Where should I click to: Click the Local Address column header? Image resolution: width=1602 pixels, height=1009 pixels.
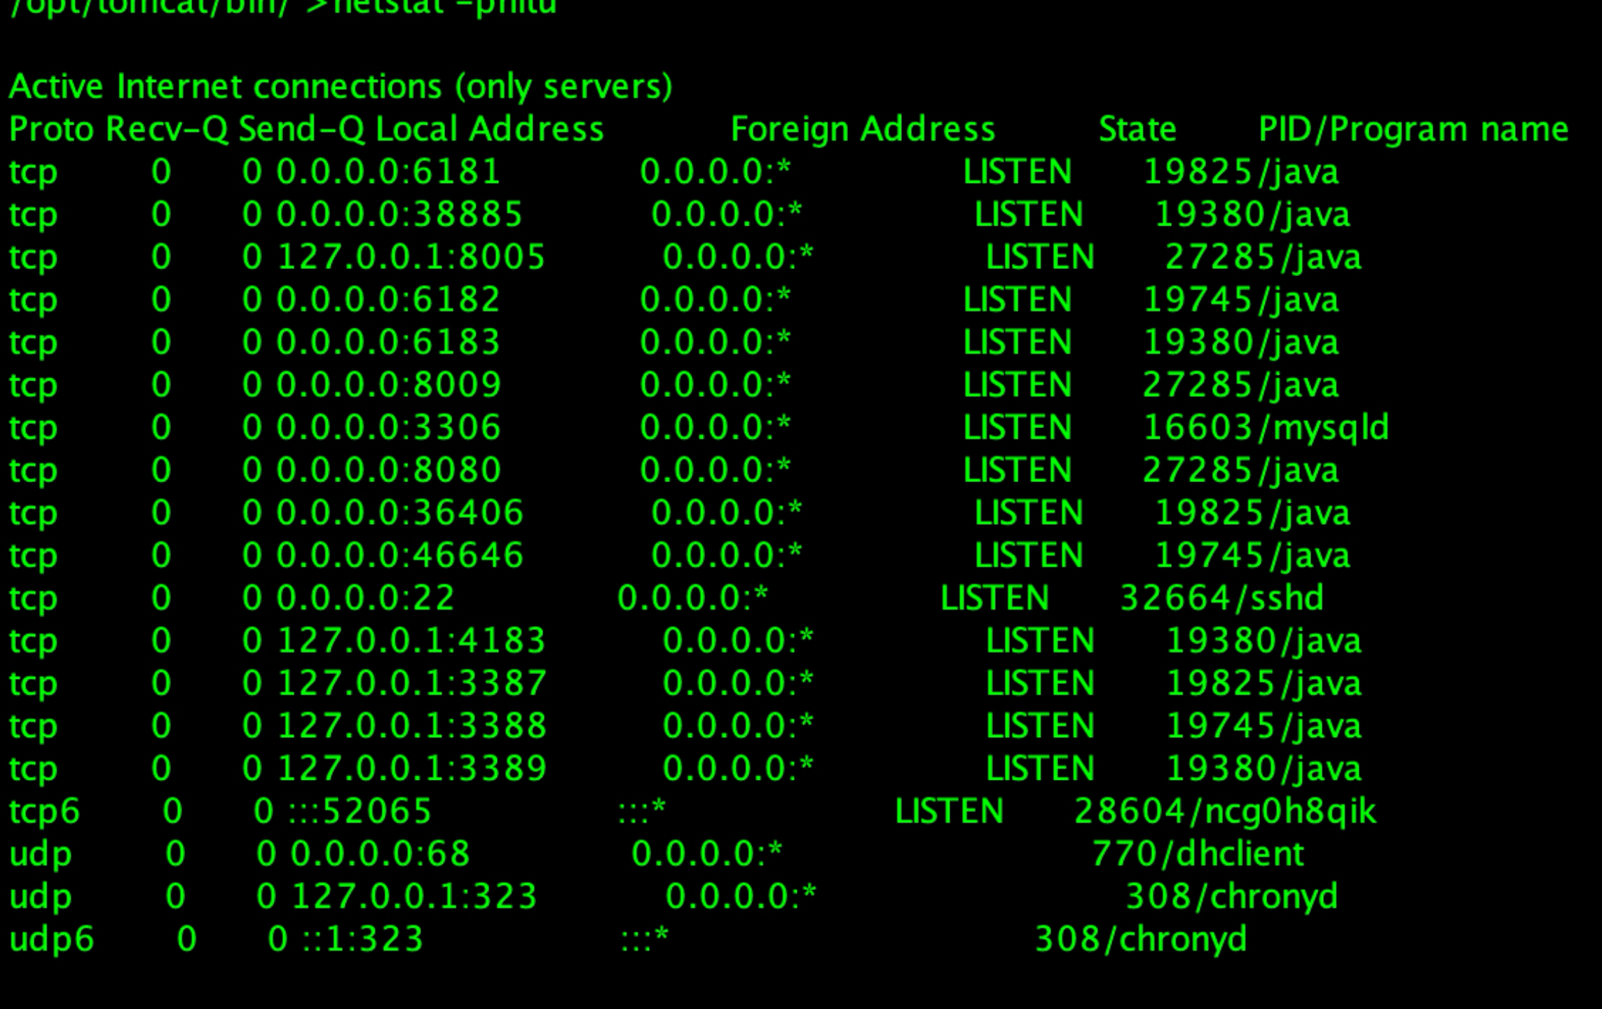point(490,130)
